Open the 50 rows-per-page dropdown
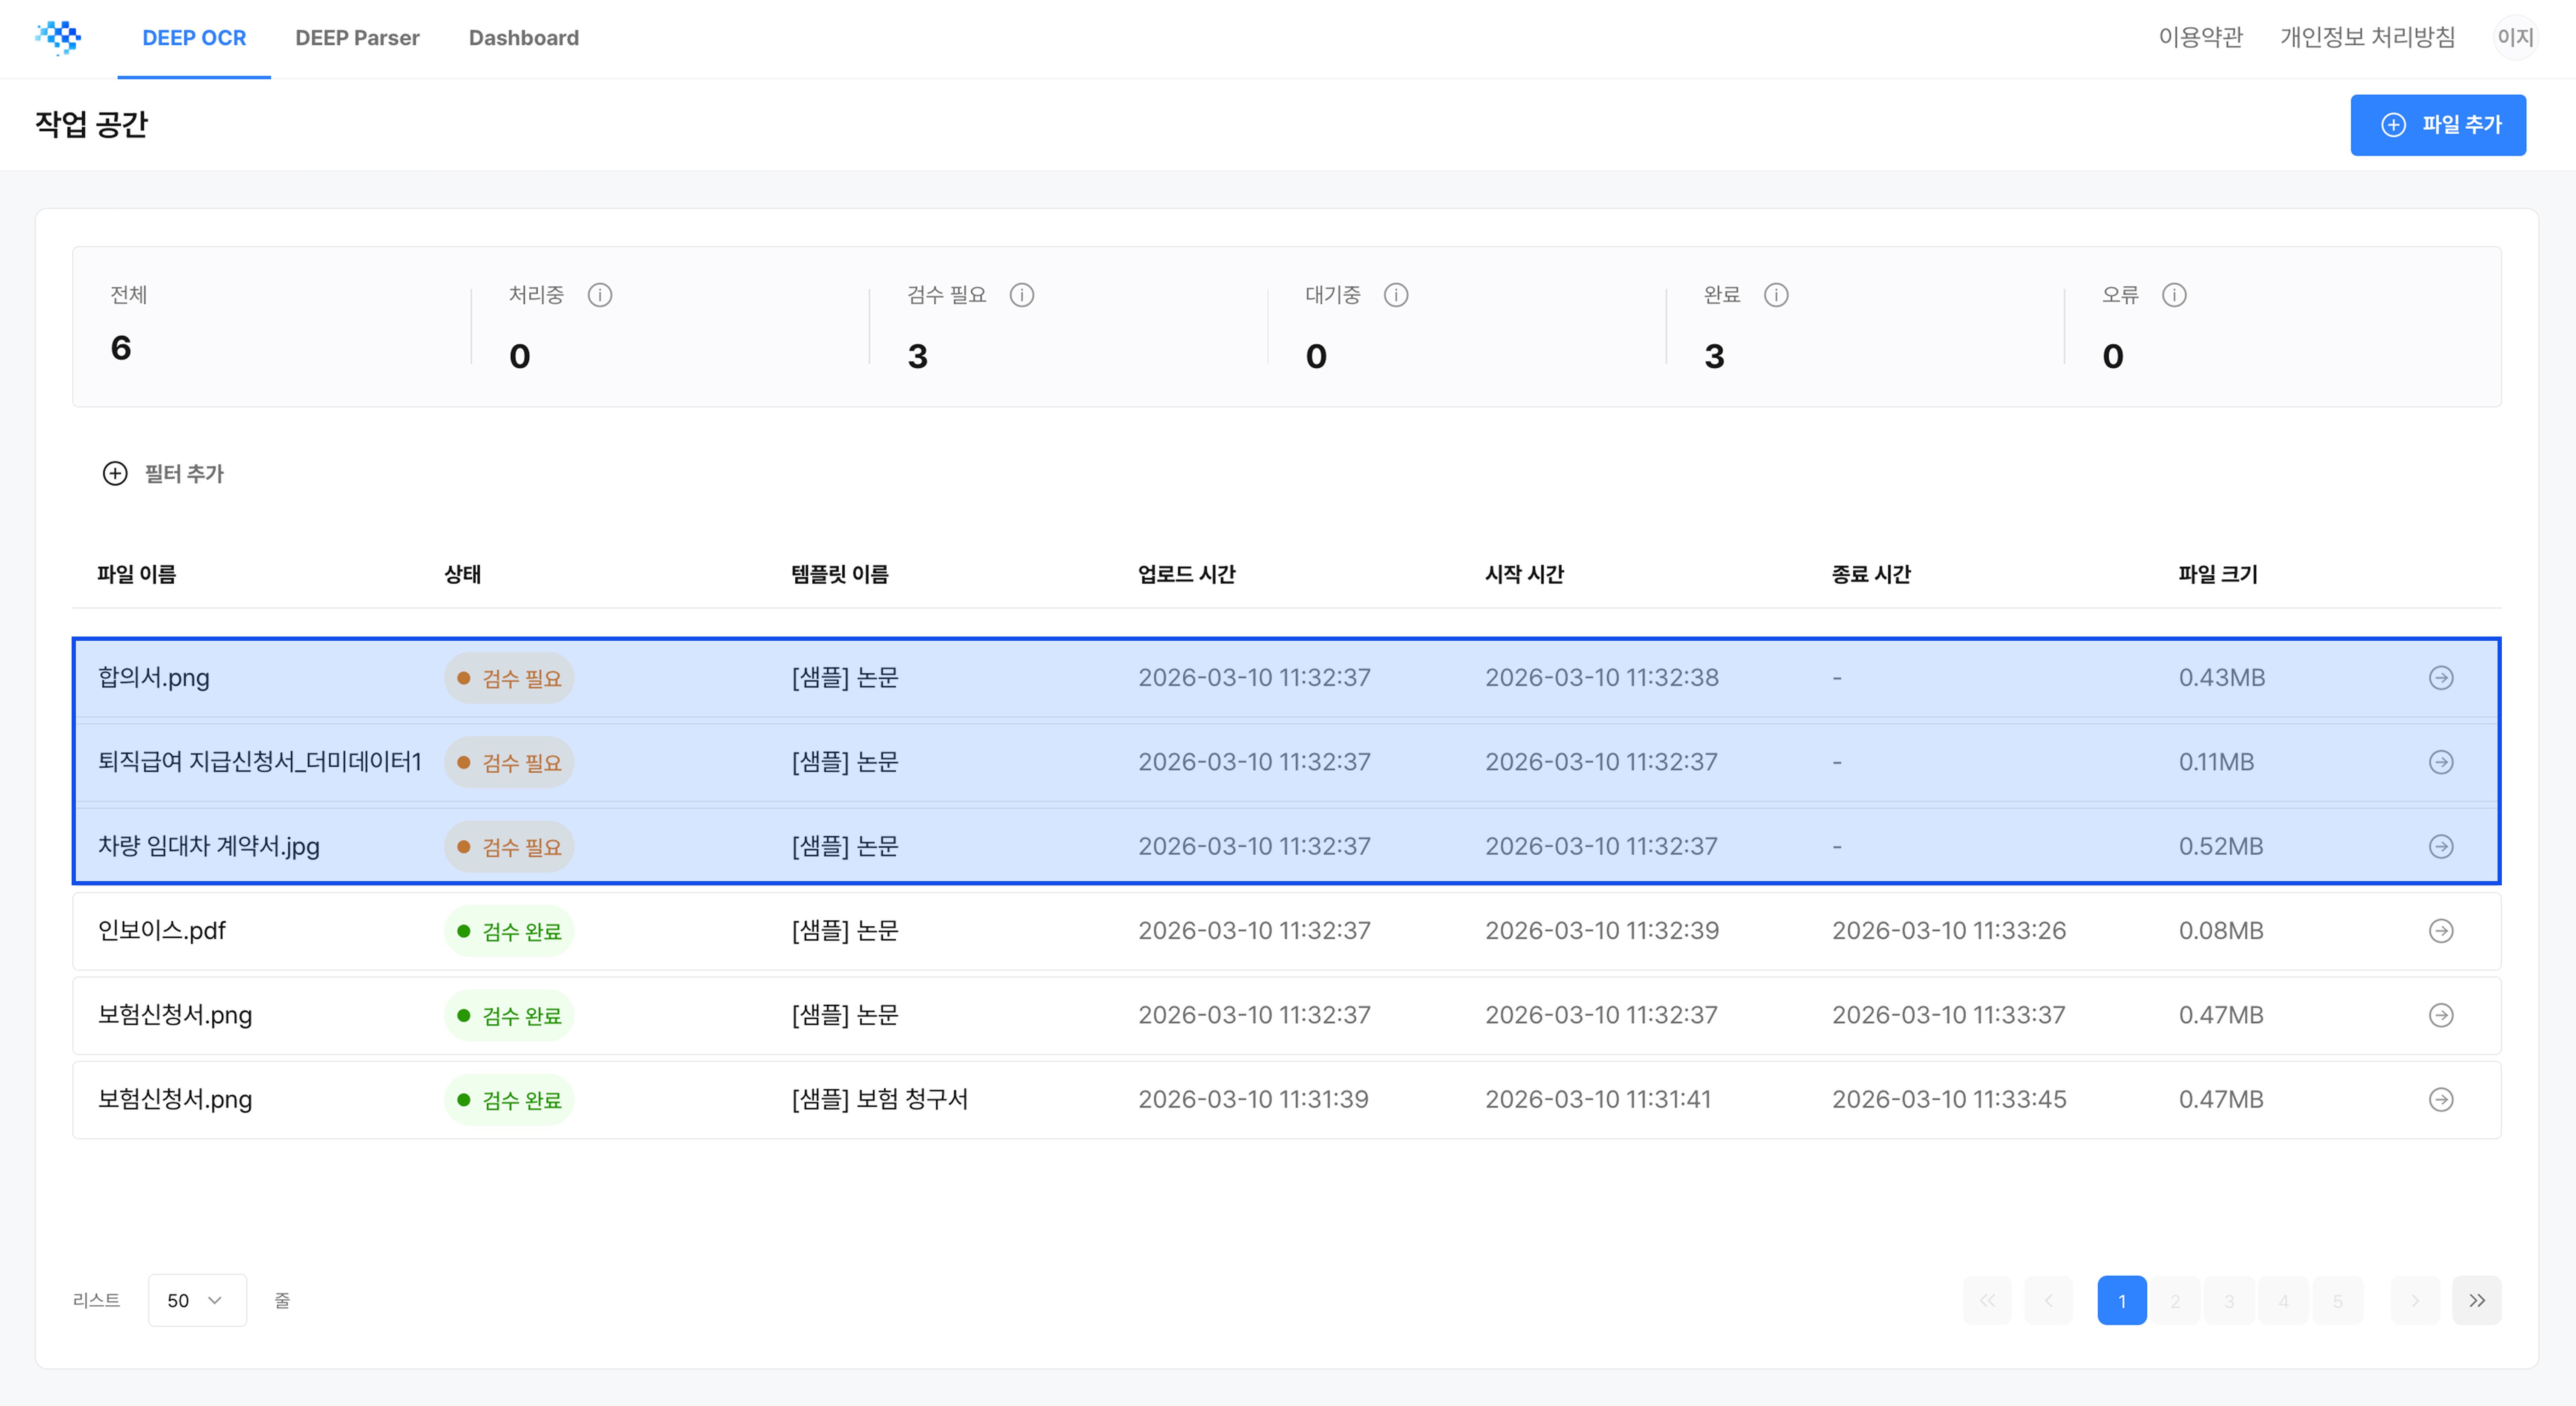The height and width of the screenshot is (1406, 2576). tap(196, 1300)
